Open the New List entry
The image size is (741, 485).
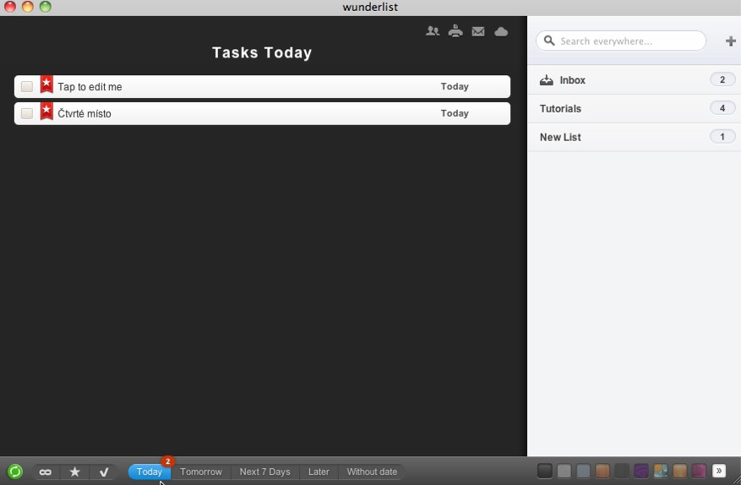point(635,137)
